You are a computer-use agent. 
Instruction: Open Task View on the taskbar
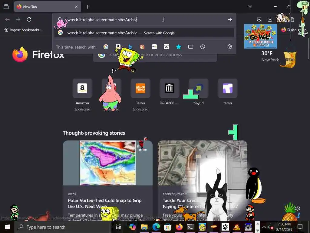click(x=118, y=227)
